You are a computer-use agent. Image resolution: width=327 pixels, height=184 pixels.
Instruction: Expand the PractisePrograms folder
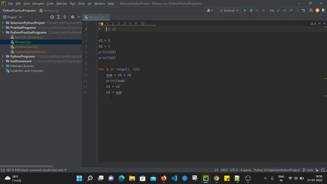tap(3, 28)
